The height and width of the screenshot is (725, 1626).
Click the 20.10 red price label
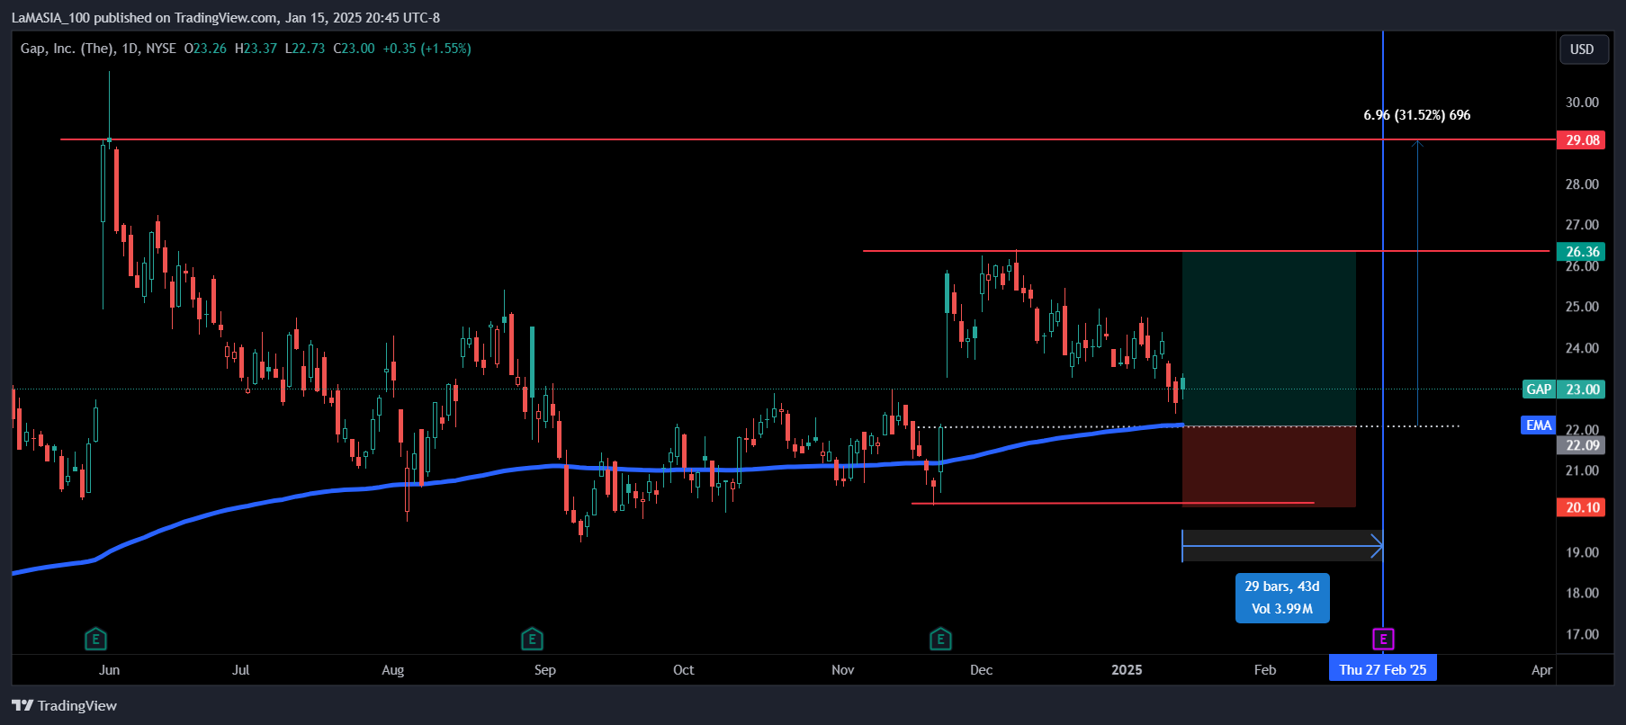tap(1582, 507)
